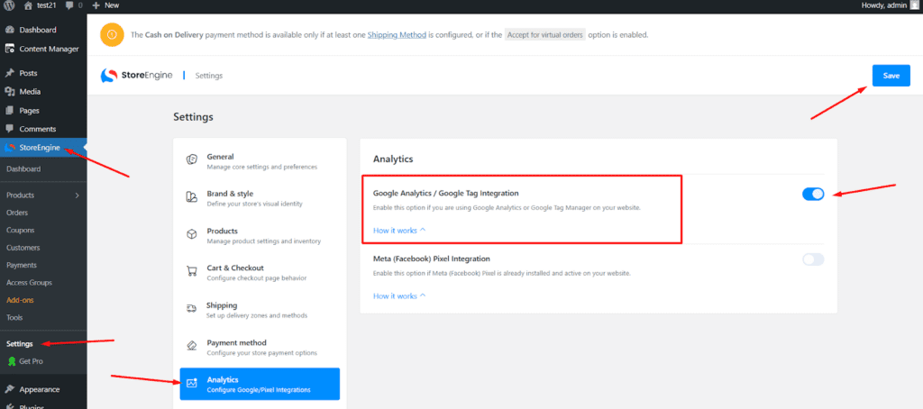Click Meta (Facebook) Pixel Integration title
The image size is (923, 409).
(x=432, y=259)
